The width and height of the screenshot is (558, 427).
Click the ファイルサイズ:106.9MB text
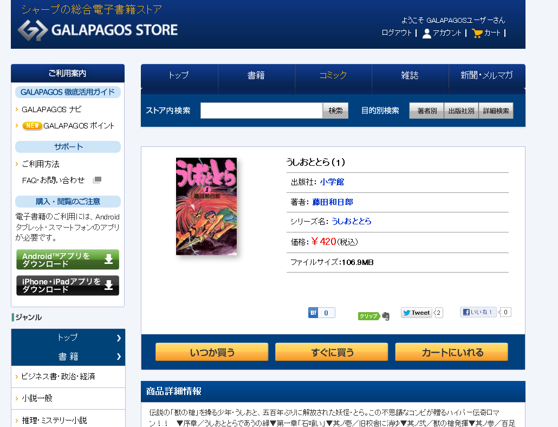click(x=332, y=262)
